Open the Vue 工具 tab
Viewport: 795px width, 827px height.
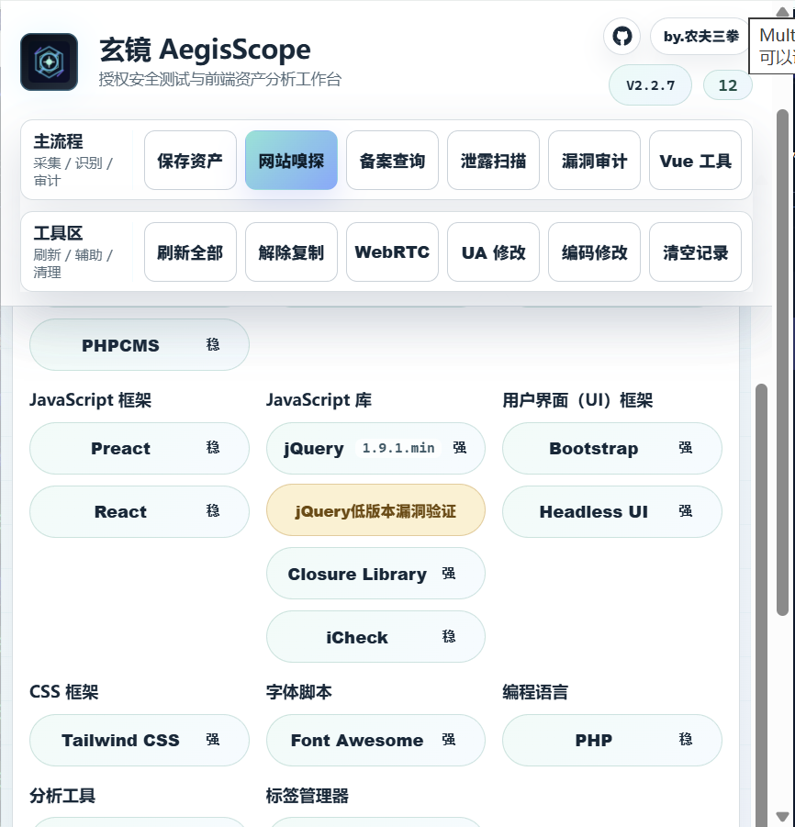695,161
